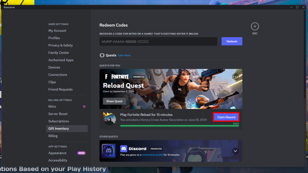Switch to Privacy & Safety settings
308x173 pixels.
click(x=61, y=45)
